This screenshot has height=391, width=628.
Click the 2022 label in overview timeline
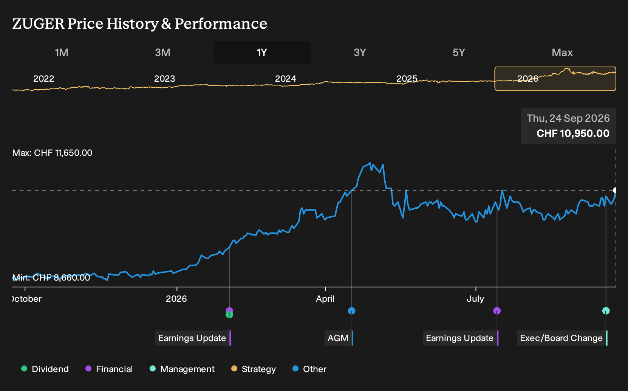[44, 79]
